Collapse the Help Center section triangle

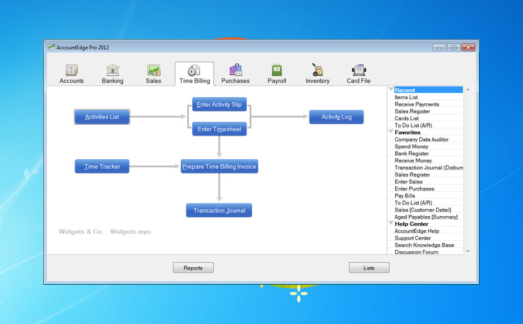pos(391,223)
